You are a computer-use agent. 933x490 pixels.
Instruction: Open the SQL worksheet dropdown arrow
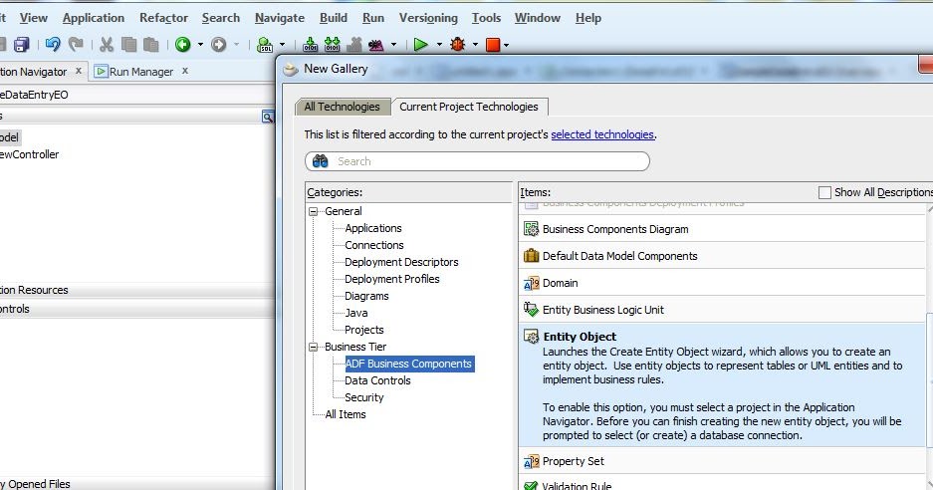pyautogui.click(x=282, y=45)
